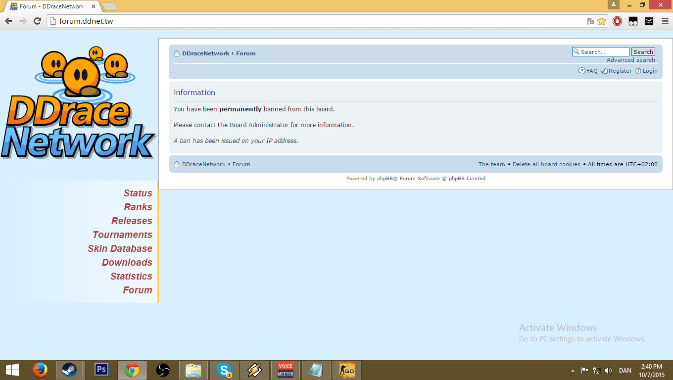Click the DDraceNetwork home icon in breadcrumb
The width and height of the screenshot is (673, 380).
177,53
